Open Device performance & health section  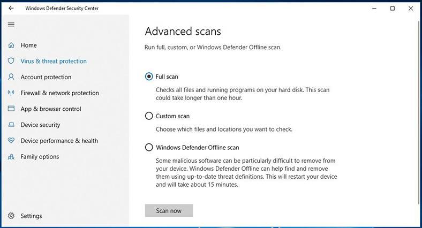point(59,141)
